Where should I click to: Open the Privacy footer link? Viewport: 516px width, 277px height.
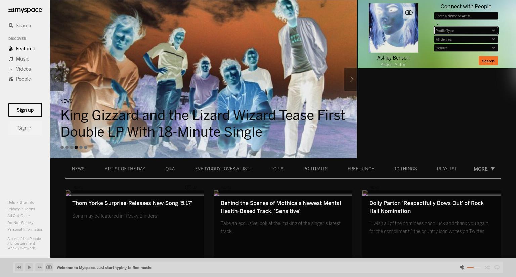(14, 209)
